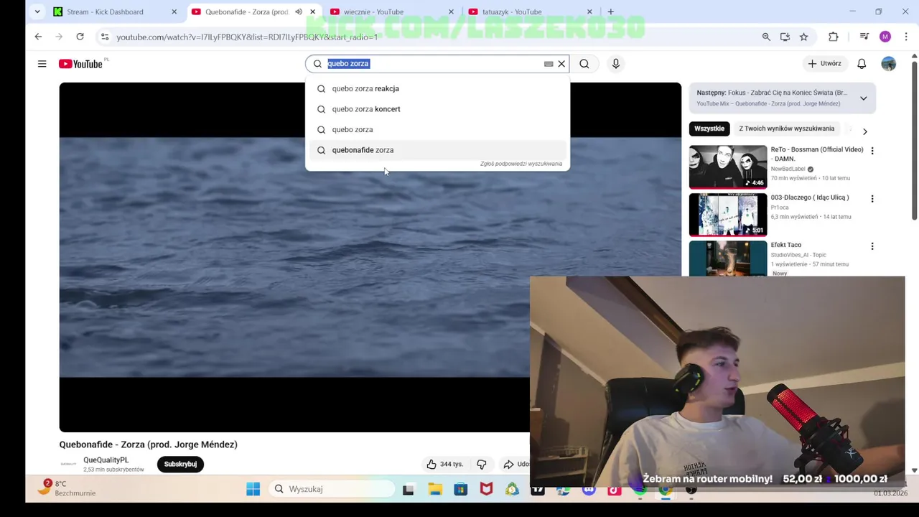This screenshot has width=919, height=517.
Task: Select suggestion quebo zorza reakcja
Action: [x=437, y=88]
